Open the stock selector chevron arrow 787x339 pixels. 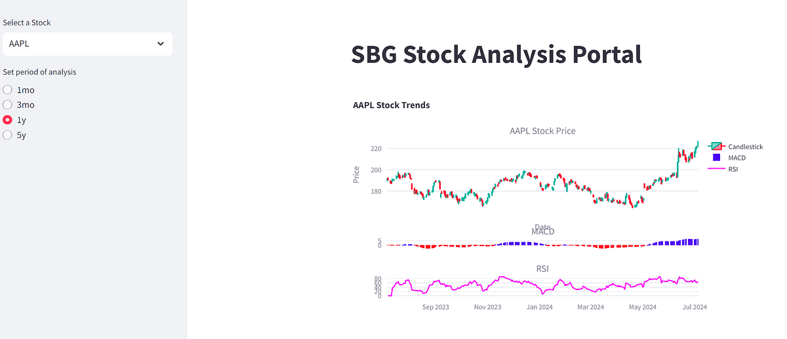click(161, 44)
